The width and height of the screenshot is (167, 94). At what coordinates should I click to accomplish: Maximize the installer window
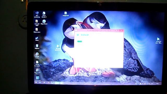point(118,31)
